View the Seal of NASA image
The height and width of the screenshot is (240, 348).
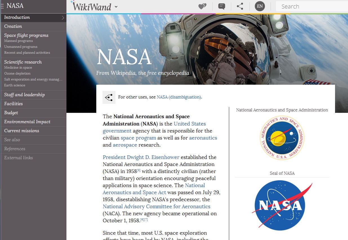point(282,138)
